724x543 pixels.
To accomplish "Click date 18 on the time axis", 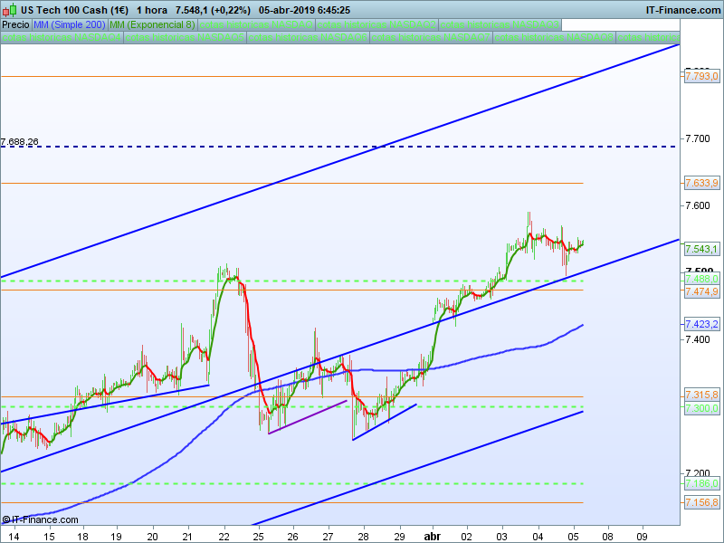I will [82, 537].
